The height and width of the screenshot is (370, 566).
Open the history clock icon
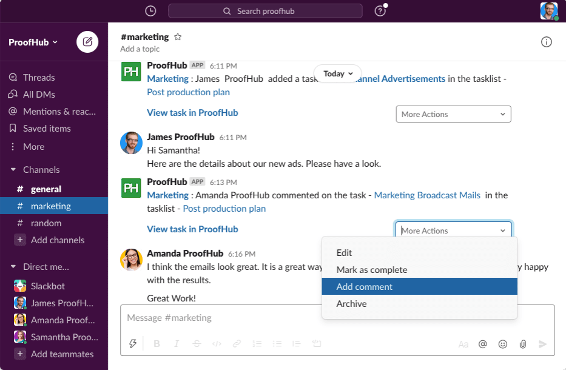(150, 11)
